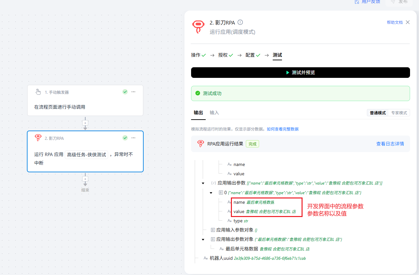Open more options for 影刀RPA node

click(133, 138)
